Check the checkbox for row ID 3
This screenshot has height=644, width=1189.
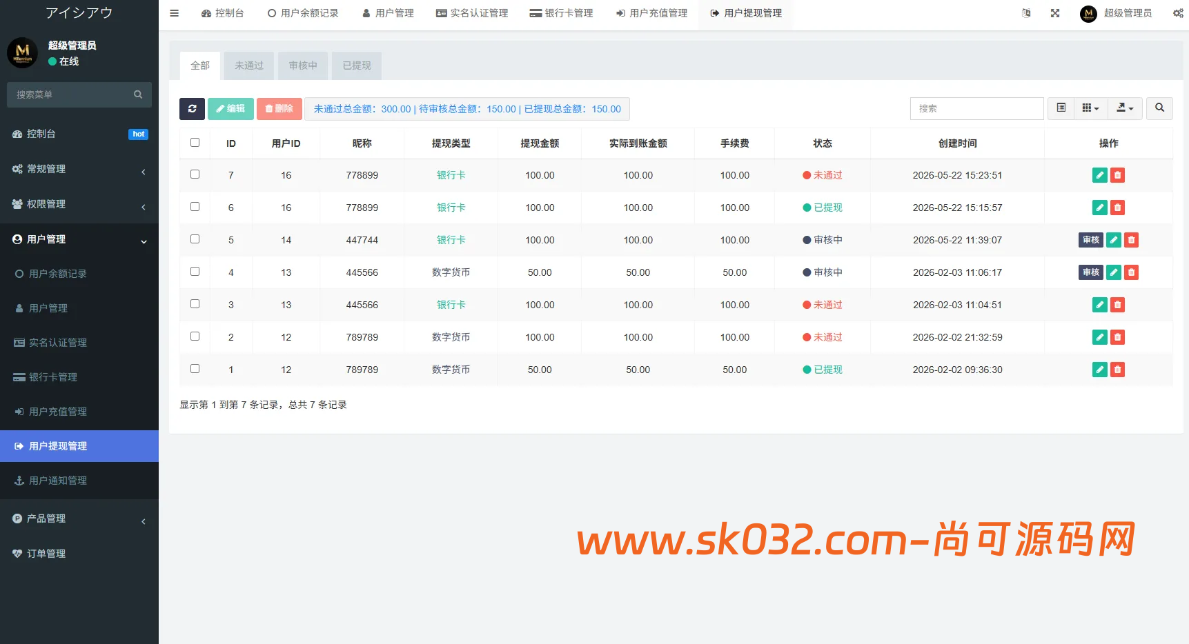195,304
